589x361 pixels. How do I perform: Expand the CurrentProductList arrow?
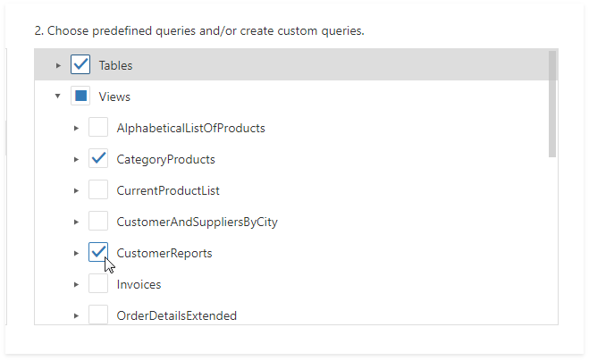click(x=76, y=190)
